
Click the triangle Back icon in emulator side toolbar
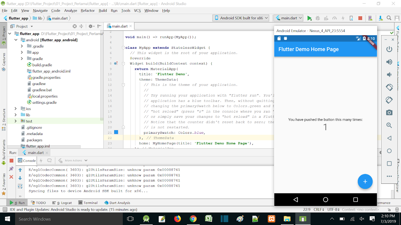click(x=389, y=138)
